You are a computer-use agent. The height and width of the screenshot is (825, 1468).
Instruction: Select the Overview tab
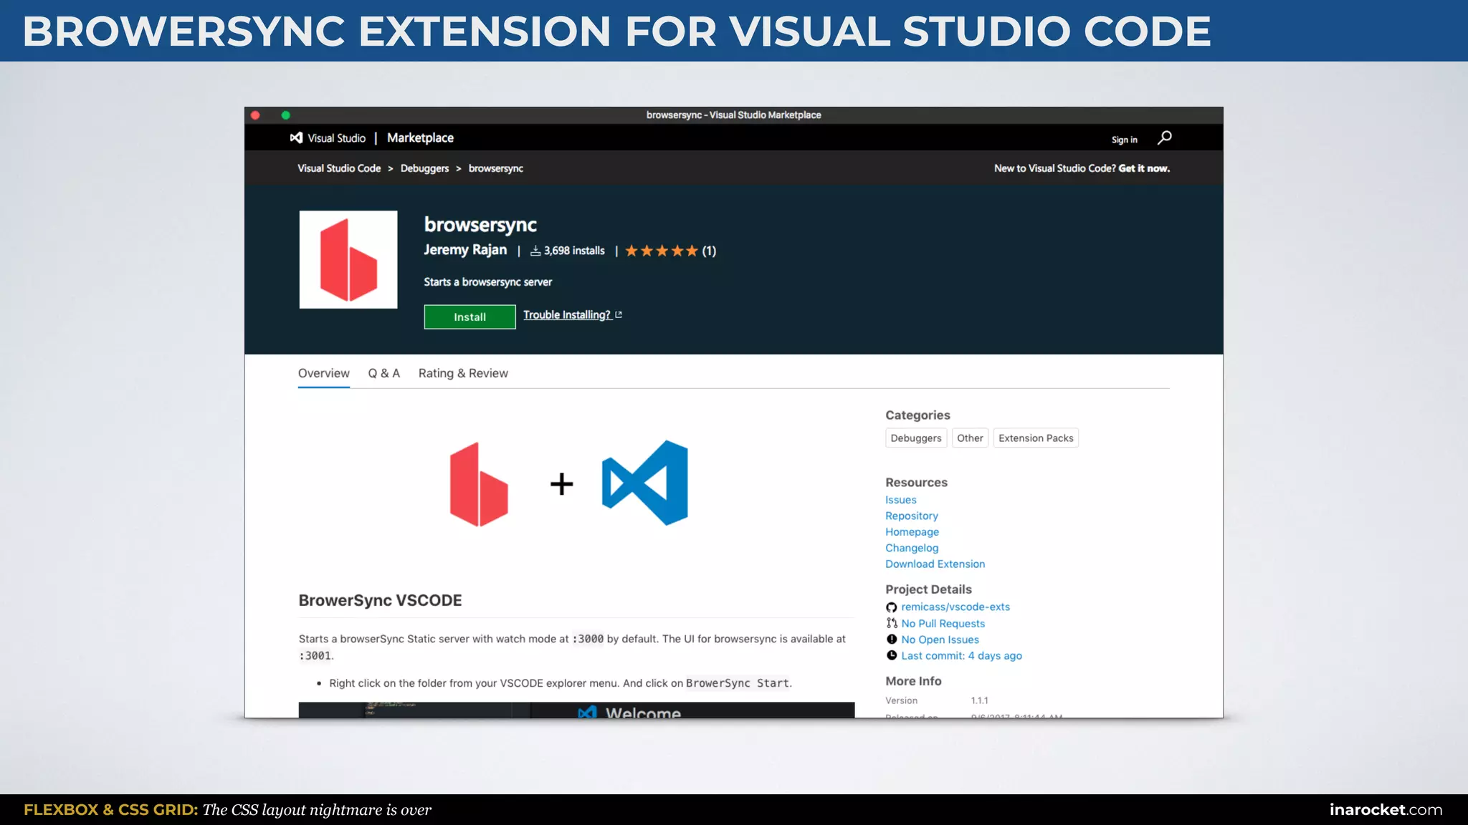[323, 373]
